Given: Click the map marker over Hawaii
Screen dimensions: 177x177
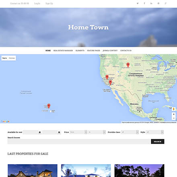Looking at the screenshot, I should coord(49,106).
